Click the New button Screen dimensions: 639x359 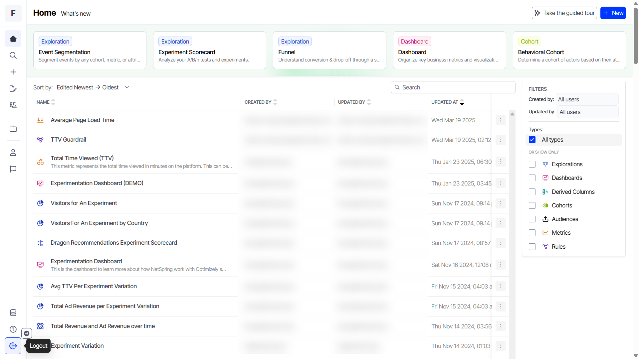coord(613,13)
